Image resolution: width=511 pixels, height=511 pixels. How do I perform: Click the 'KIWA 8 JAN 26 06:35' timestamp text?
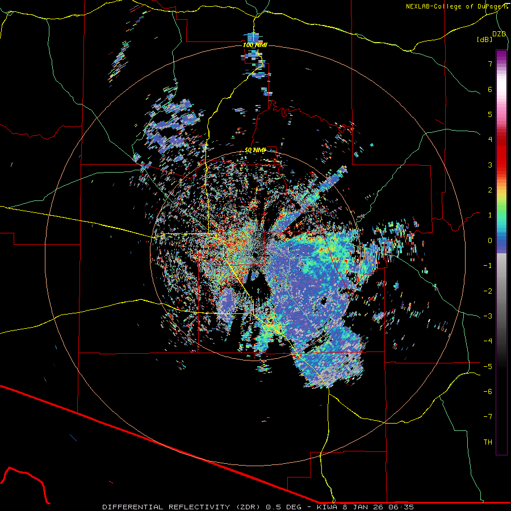click(x=365, y=507)
